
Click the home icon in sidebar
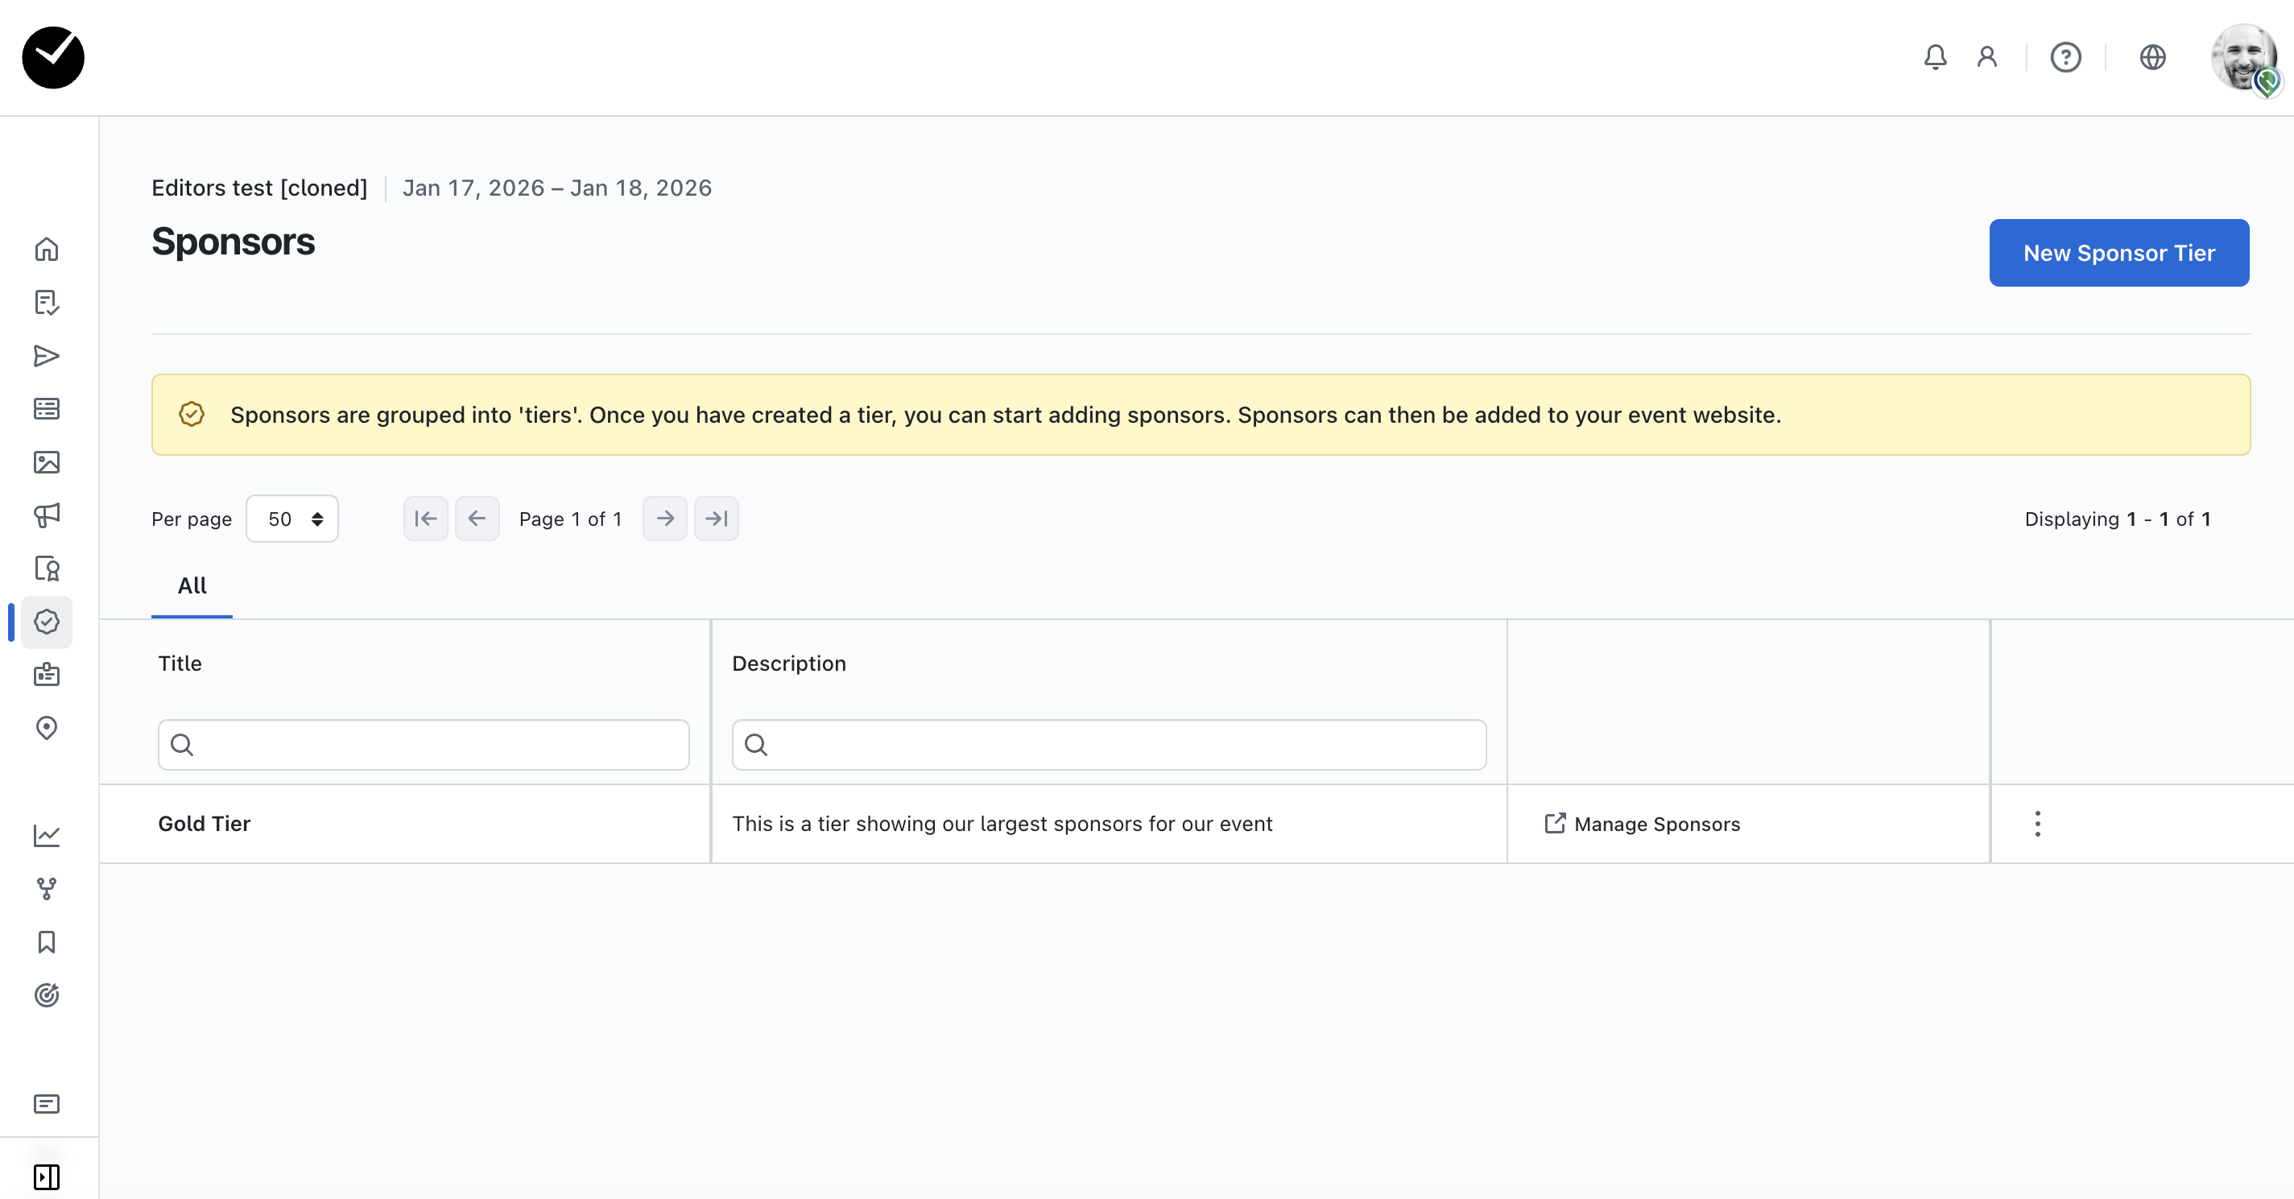[47, 250]
